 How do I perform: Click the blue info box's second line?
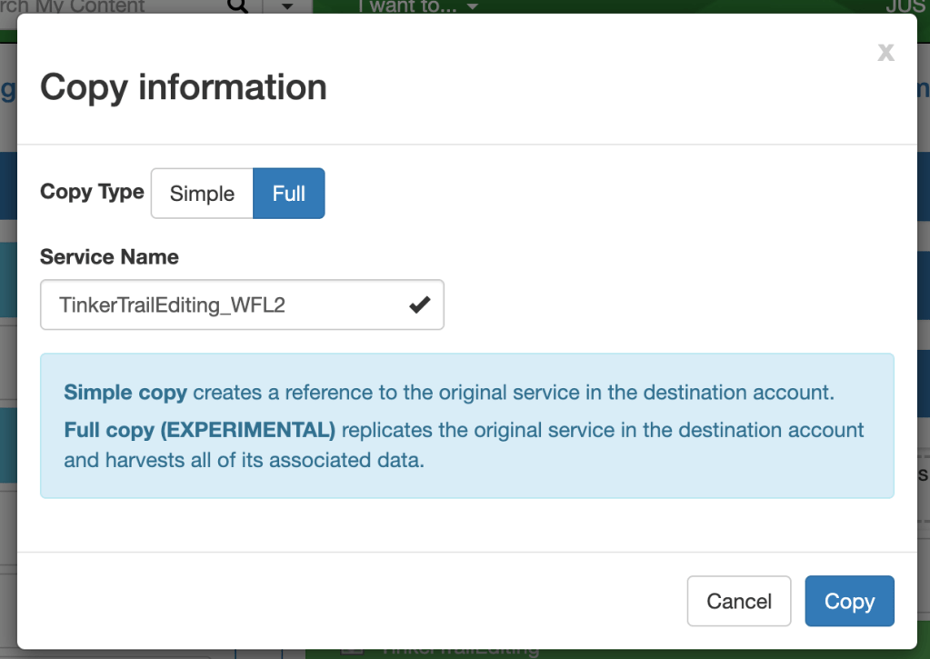tap(464, 429)
